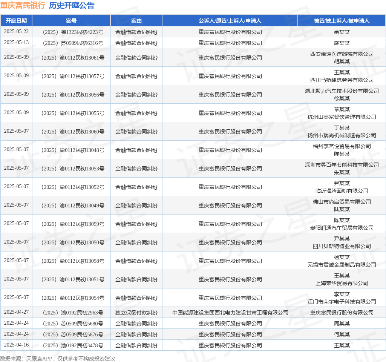Click the 历史开庭公告 heading
Viewport: 386px width, 362px height.
pyautogui.click(x=72, y=5)
